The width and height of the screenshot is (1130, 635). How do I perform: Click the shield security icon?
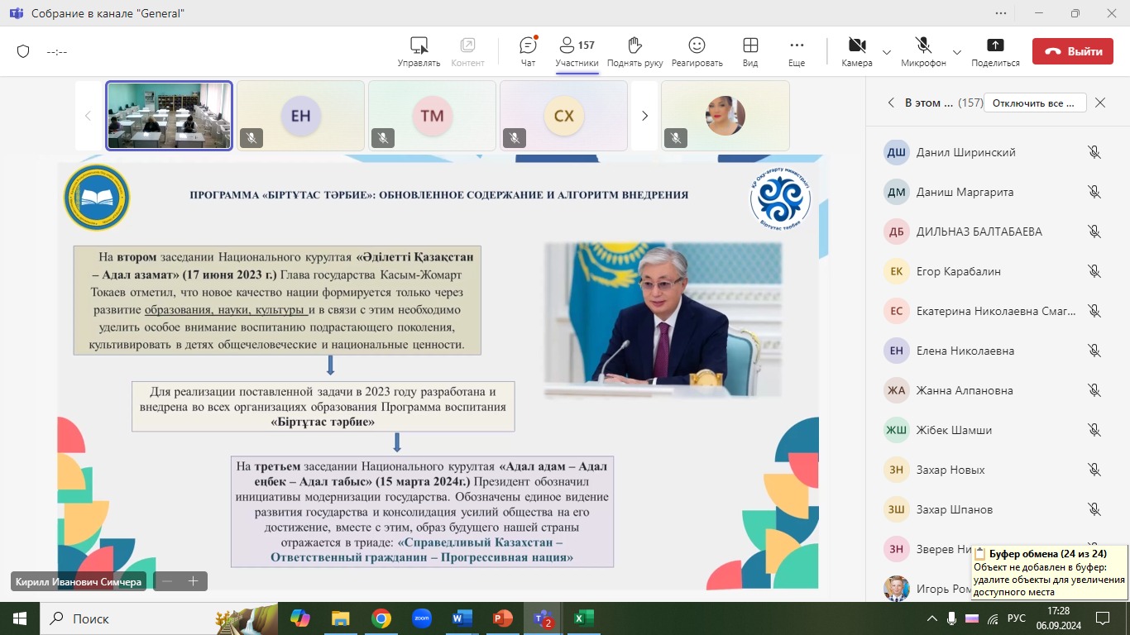[x=23, y=51]
